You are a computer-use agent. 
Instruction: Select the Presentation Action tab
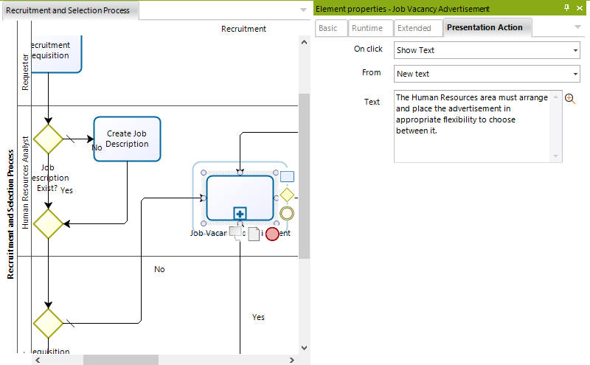tap(487, 27)
